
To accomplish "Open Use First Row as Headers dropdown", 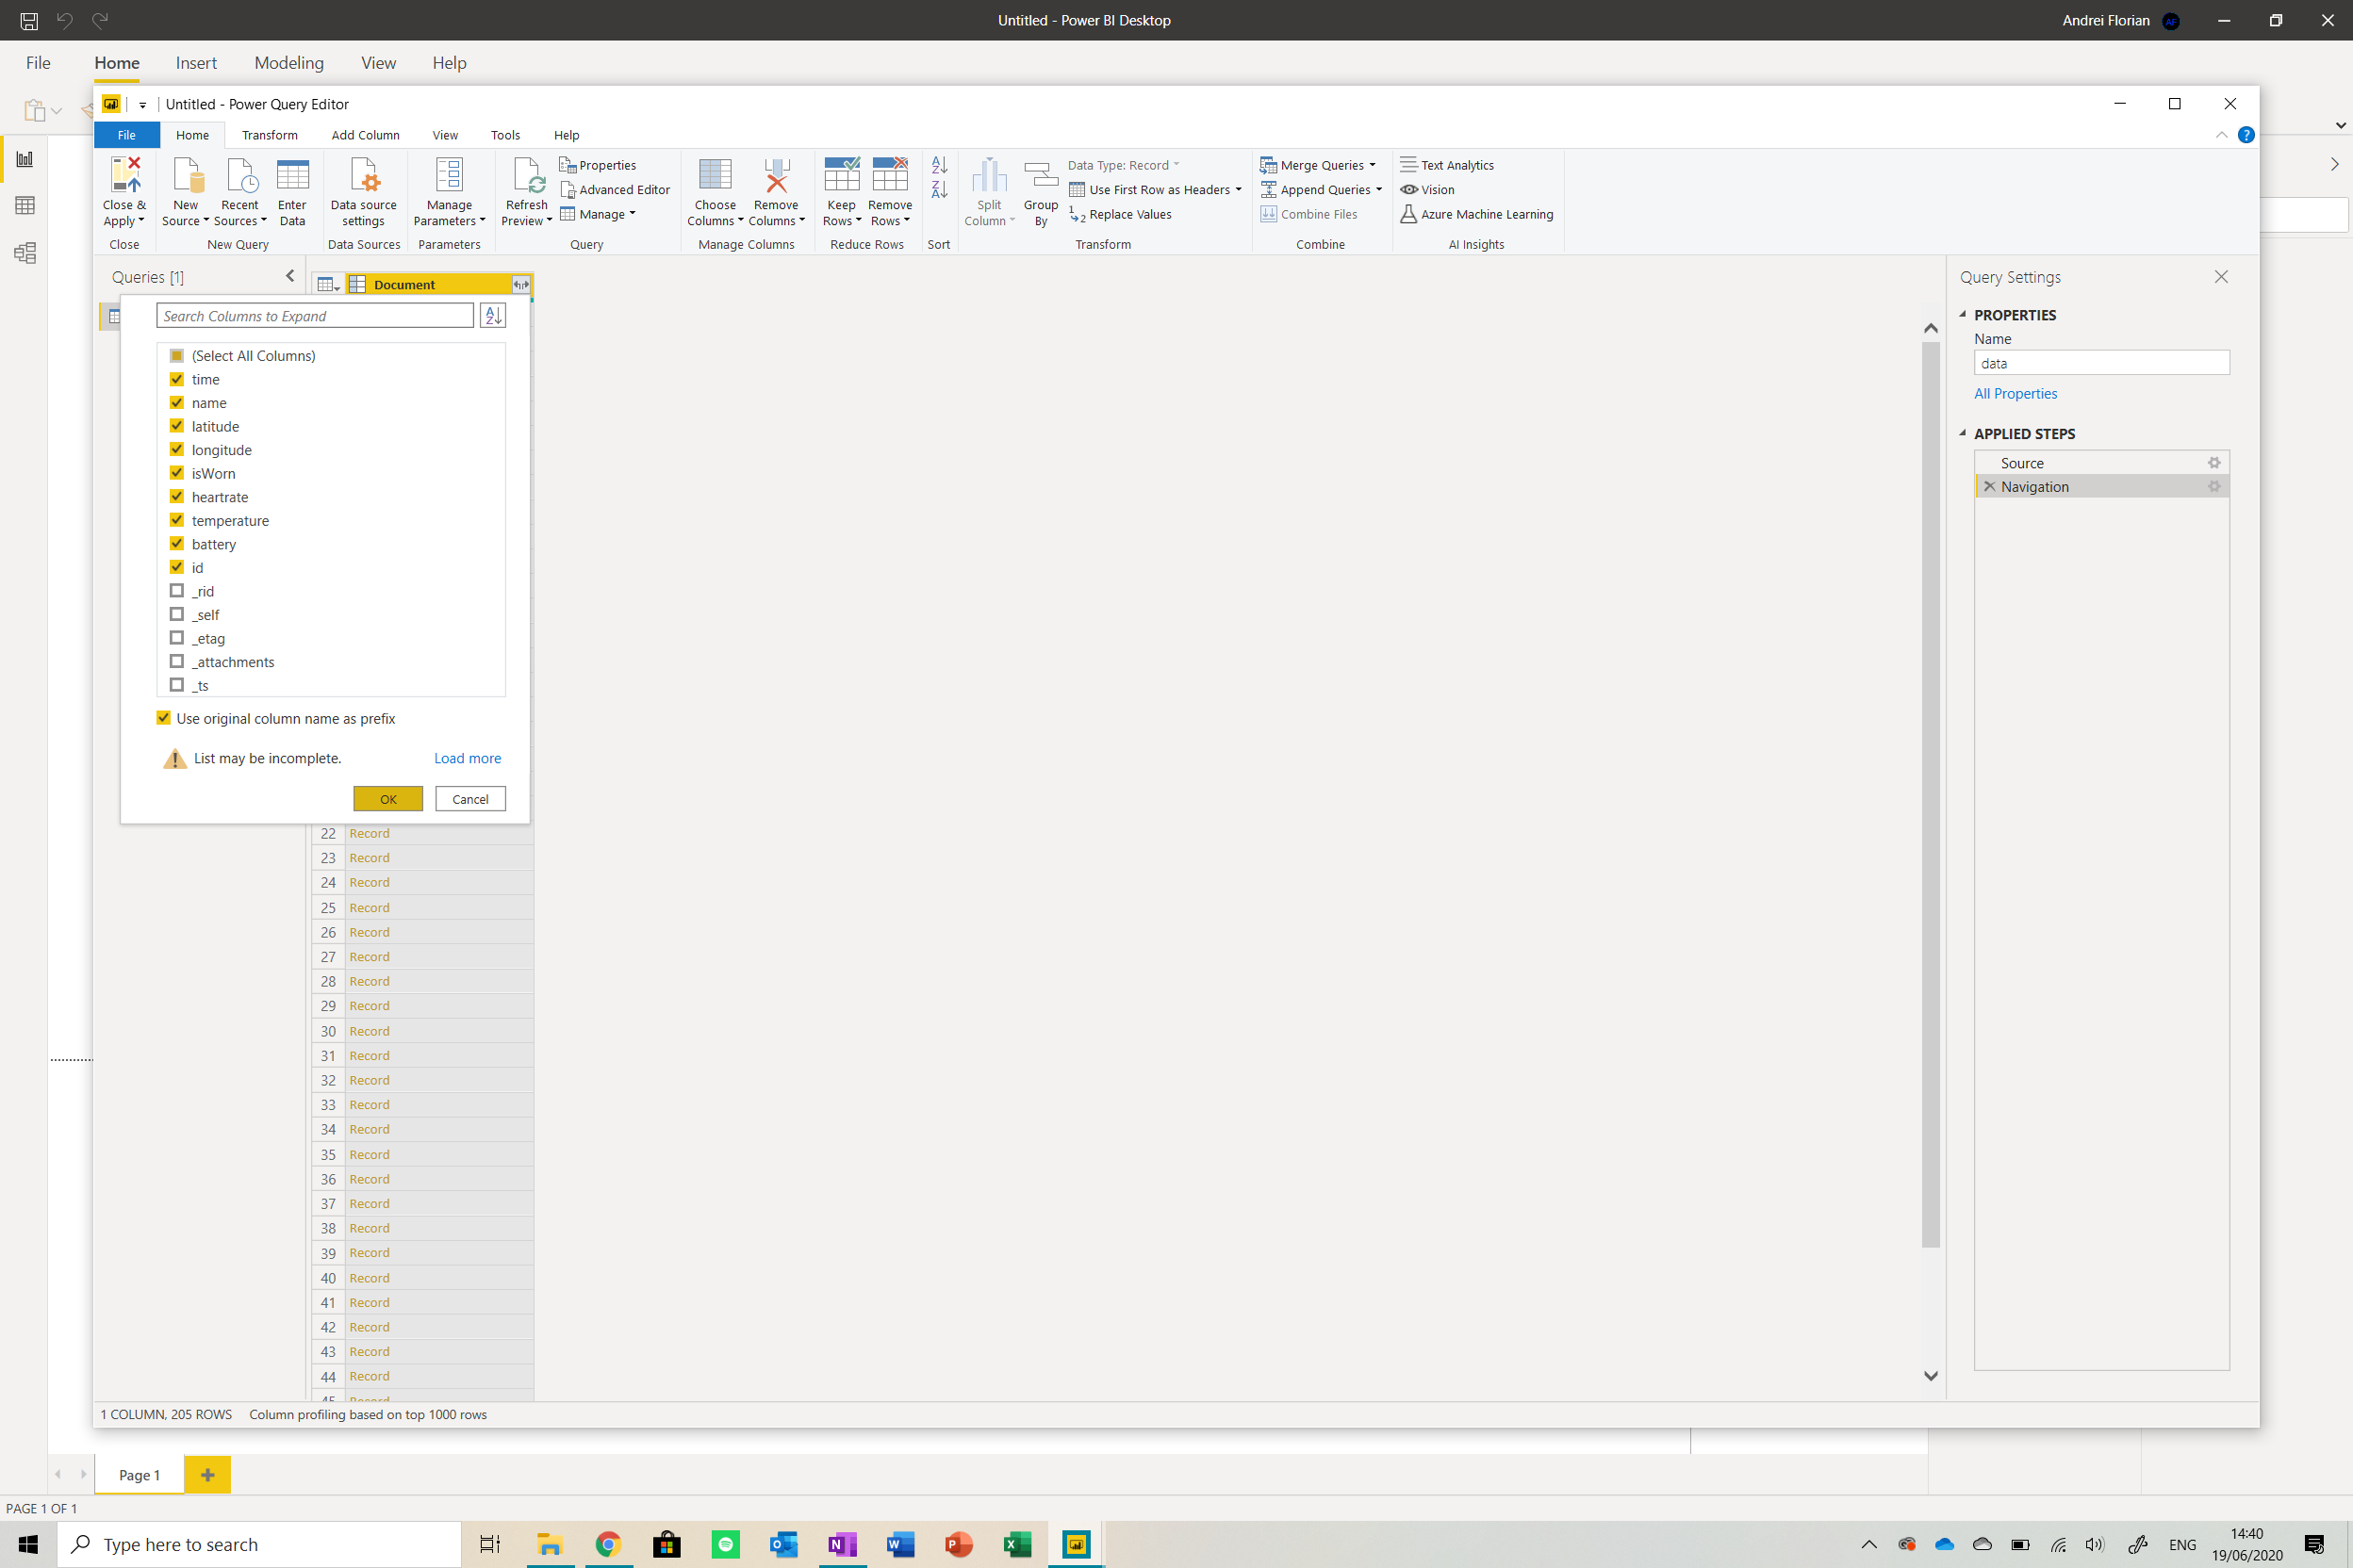I will 1239,190.
